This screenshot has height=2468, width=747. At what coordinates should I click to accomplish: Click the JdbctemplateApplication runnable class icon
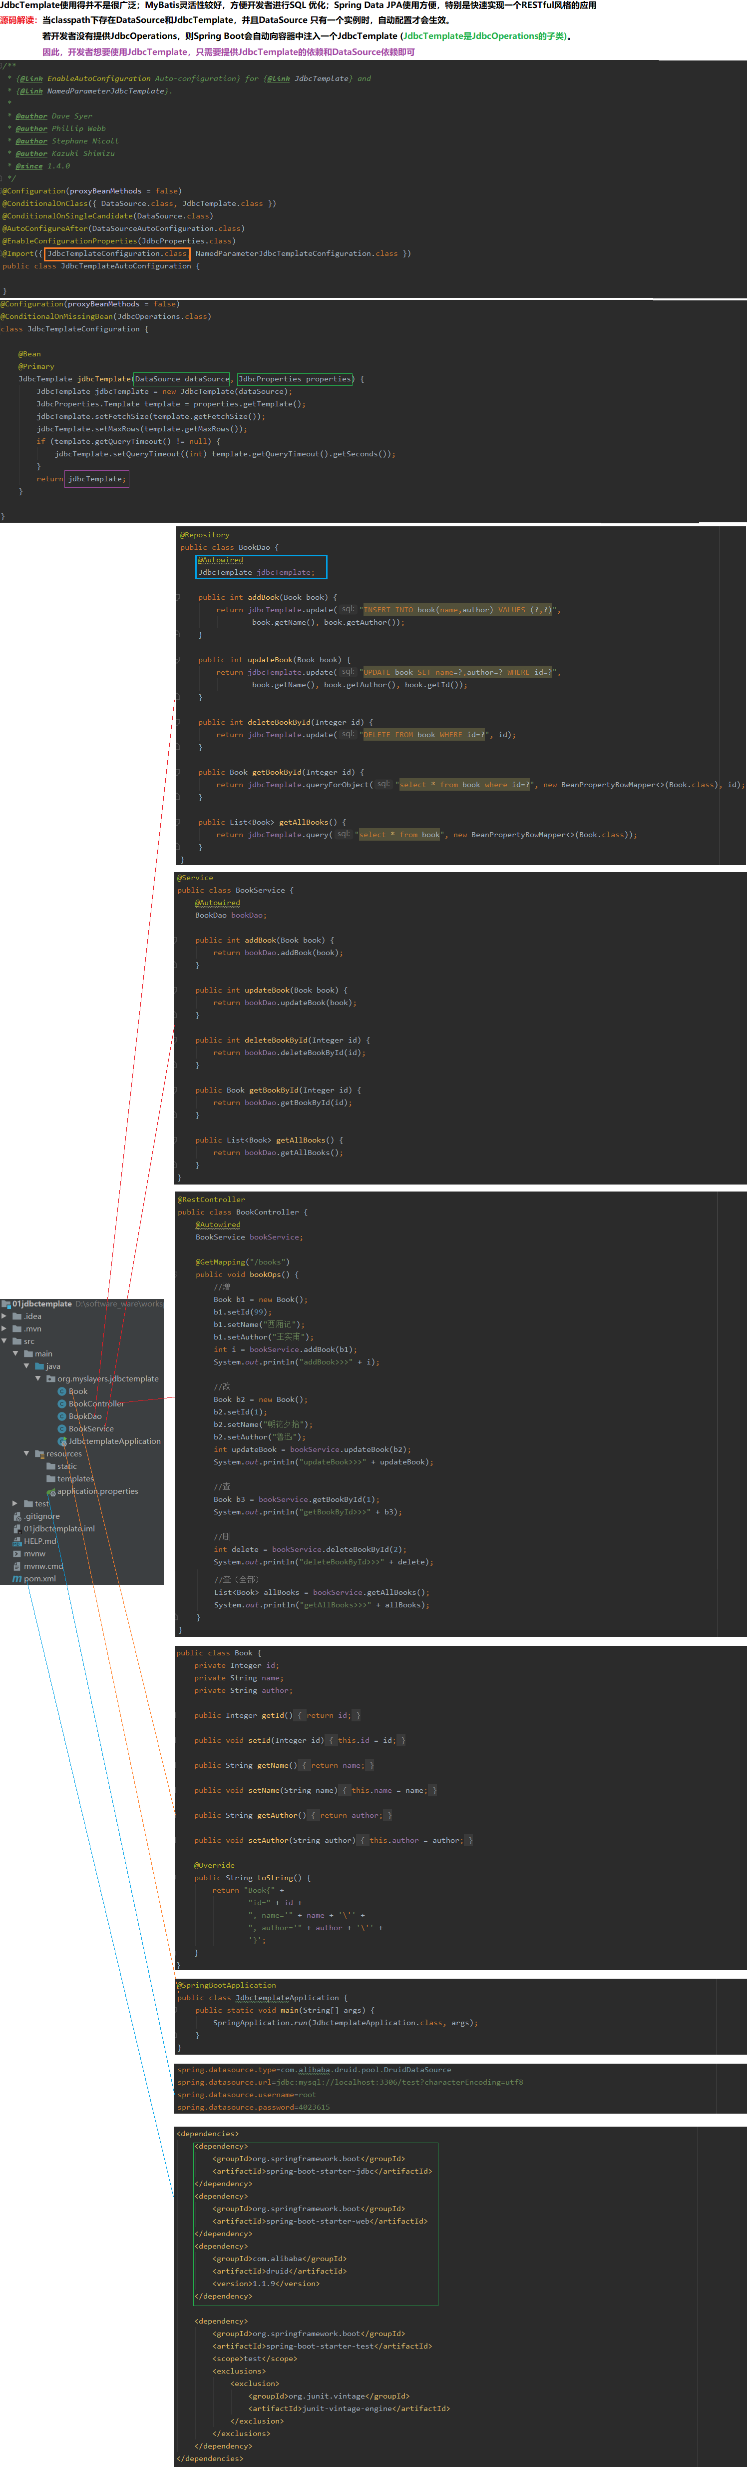click(62, 1441)
